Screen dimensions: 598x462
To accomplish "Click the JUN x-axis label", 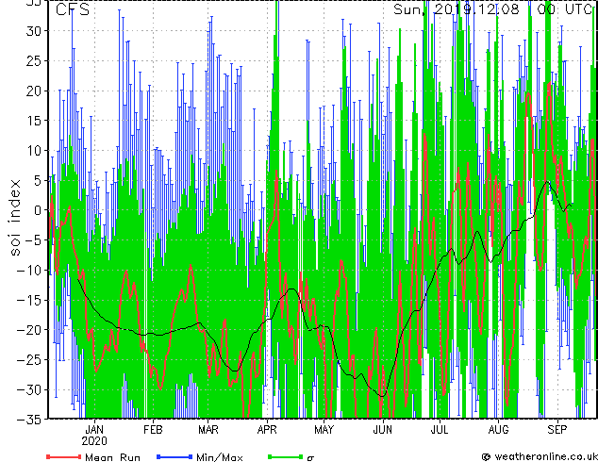I will point(383,430).
